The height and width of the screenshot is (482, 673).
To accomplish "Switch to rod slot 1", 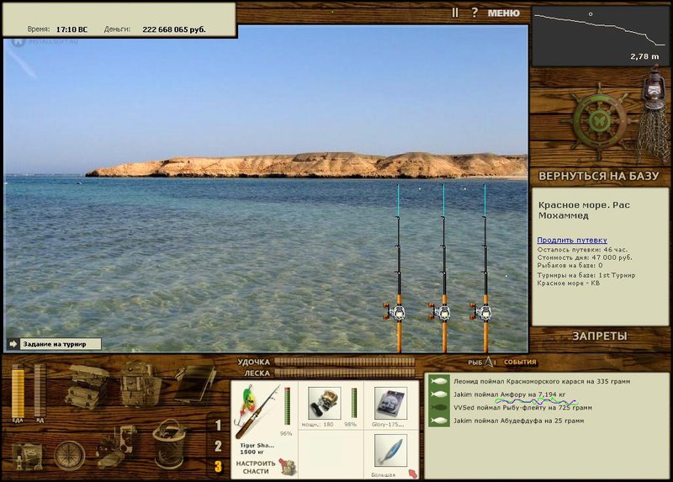I will [218, 426].
